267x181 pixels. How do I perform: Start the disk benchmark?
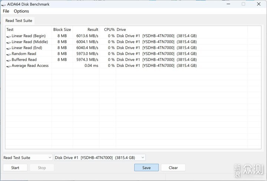tap(15, 168)
